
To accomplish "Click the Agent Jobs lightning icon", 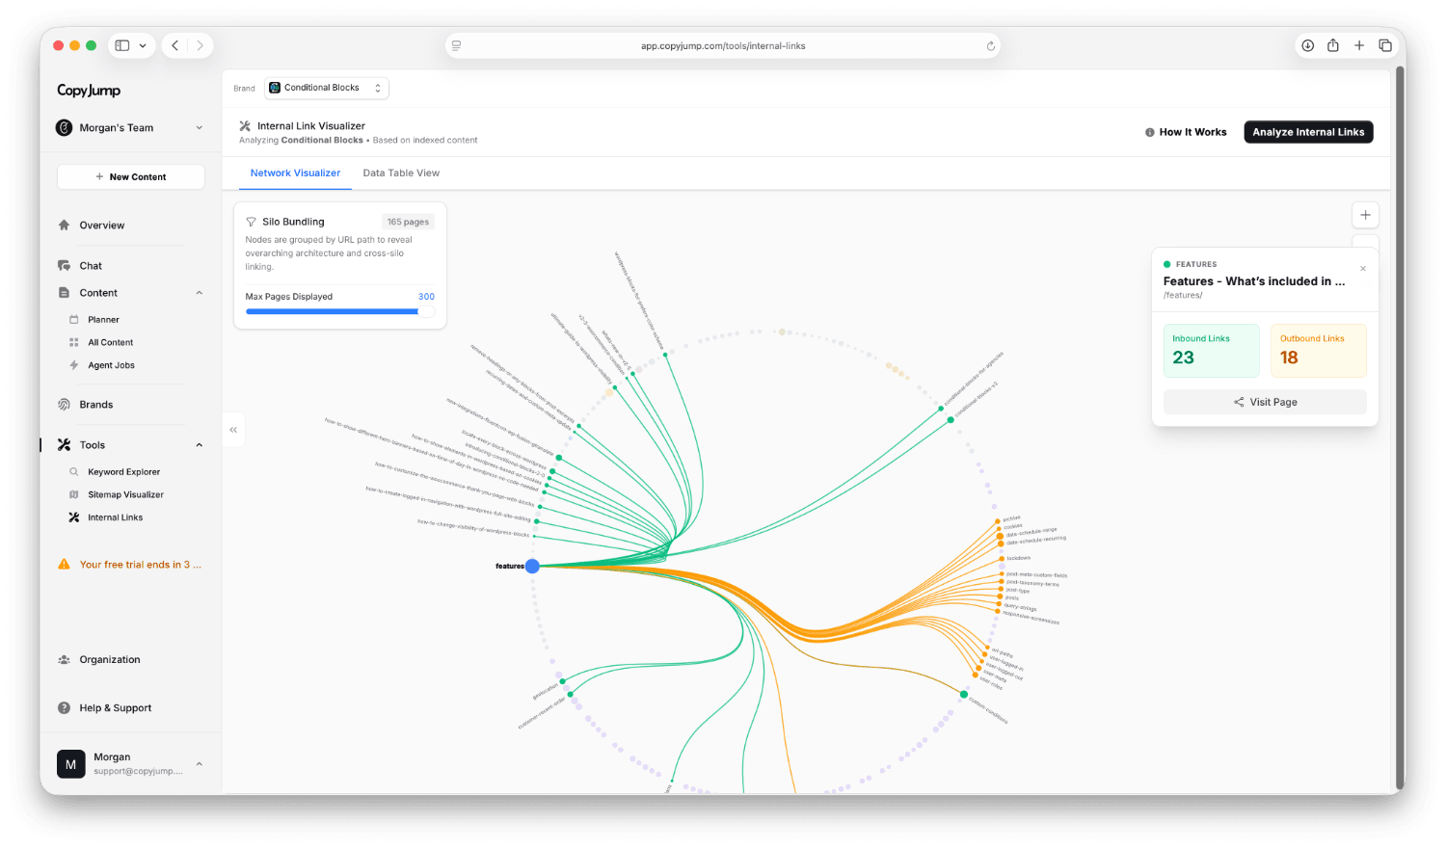I will [74, 365].
